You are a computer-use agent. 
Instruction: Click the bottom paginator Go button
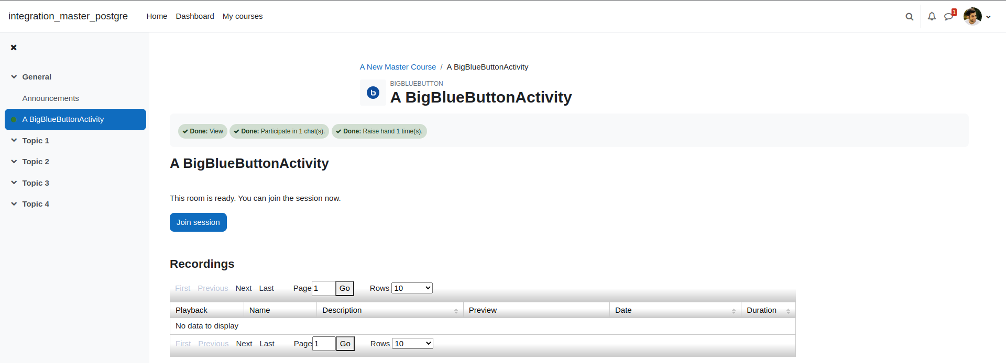[x=345, y=344]
